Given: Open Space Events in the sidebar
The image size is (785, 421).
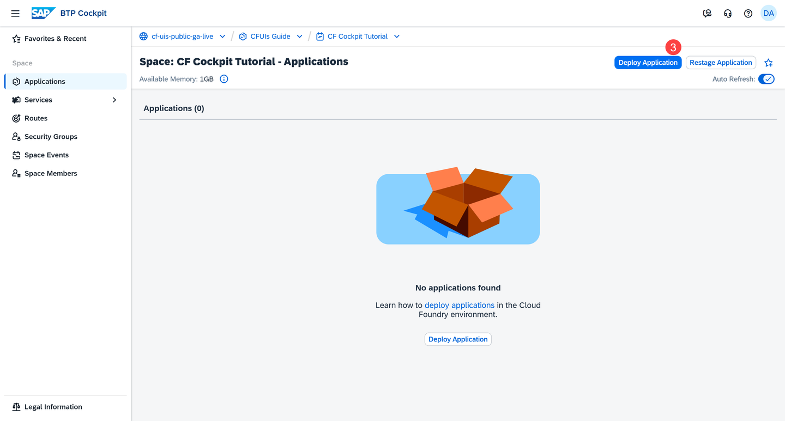Looking at the screenshot, I should pos(65,155).
